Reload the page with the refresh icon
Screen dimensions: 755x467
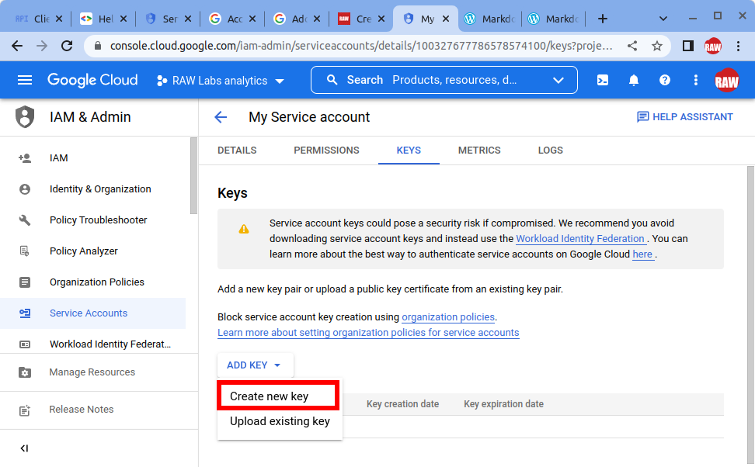coord(67,46)
